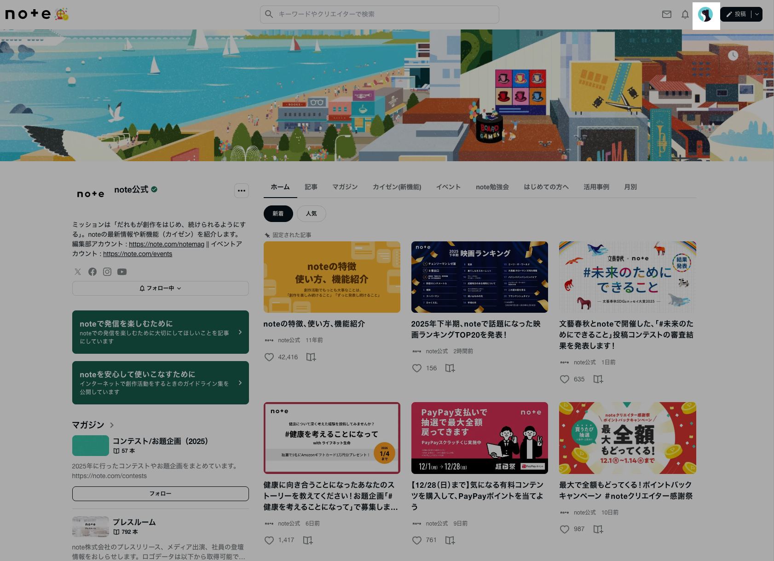Open the コンテスト/お題企画 (2025) magazine title

[x=160, y=441]
